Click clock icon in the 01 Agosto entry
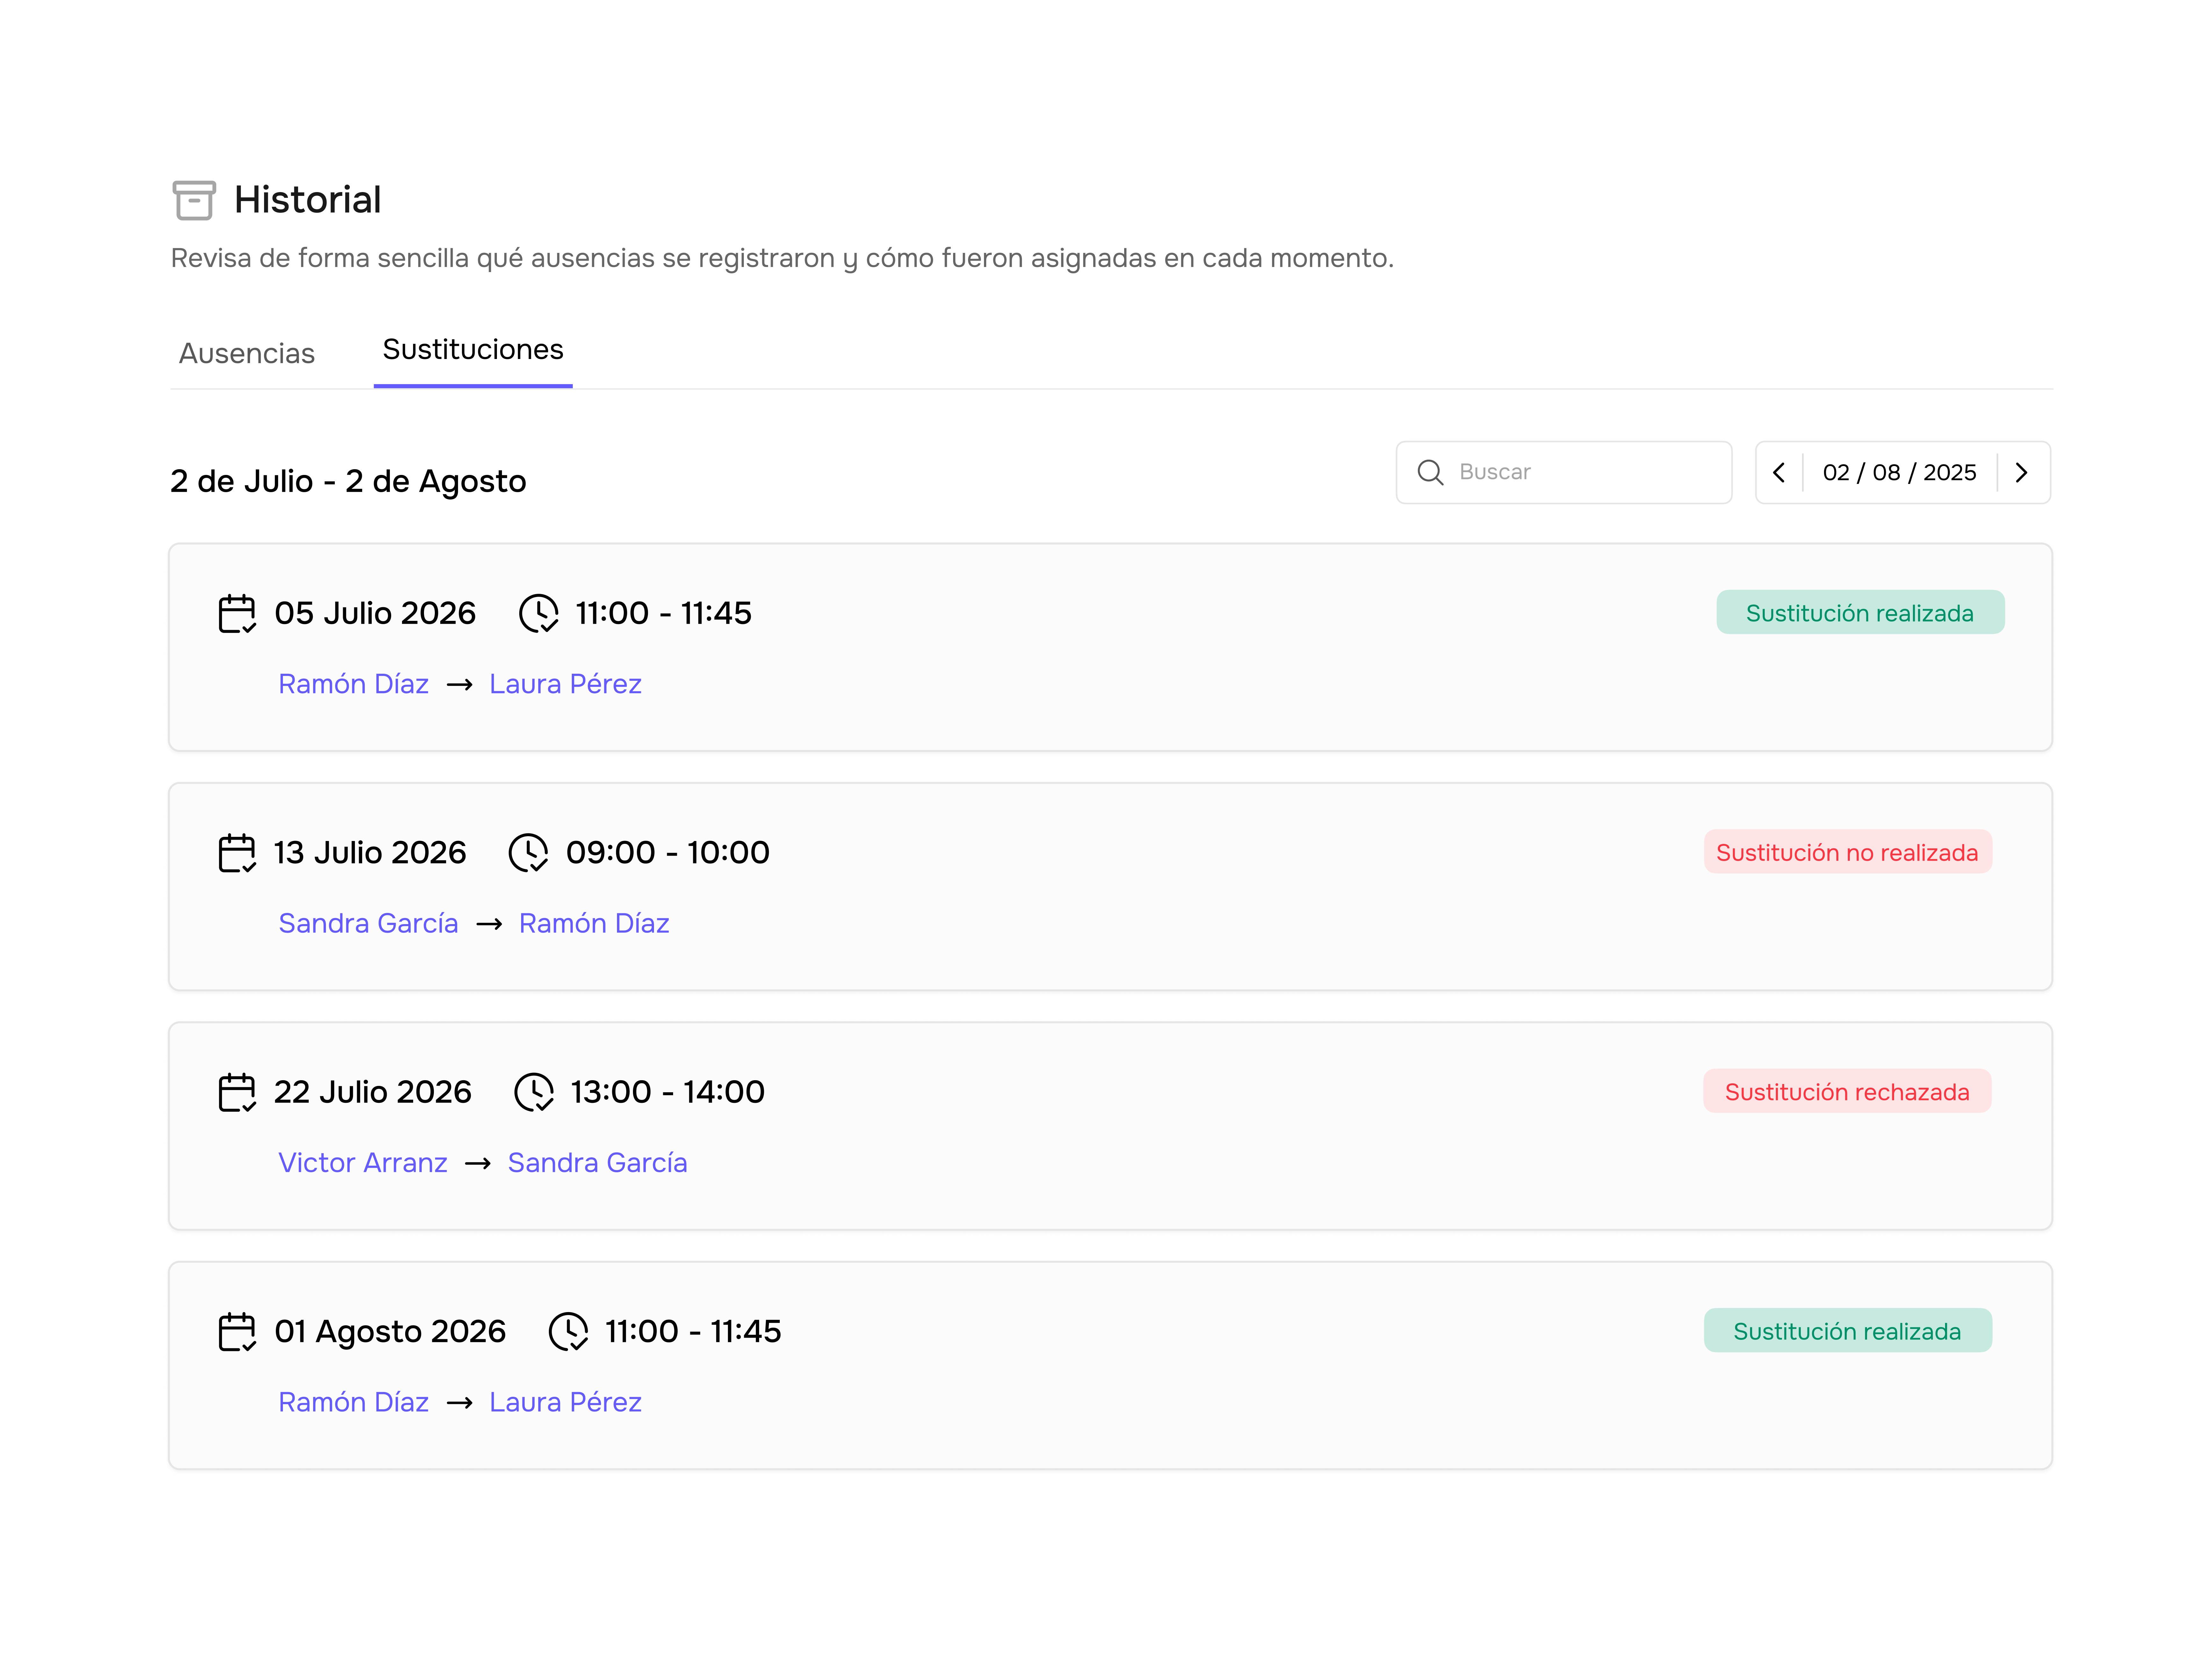2212x1659 pixels. (568, 1331)
